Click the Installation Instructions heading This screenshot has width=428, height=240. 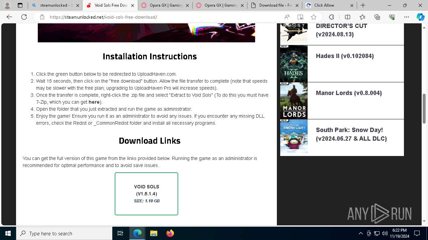(150, 56)
